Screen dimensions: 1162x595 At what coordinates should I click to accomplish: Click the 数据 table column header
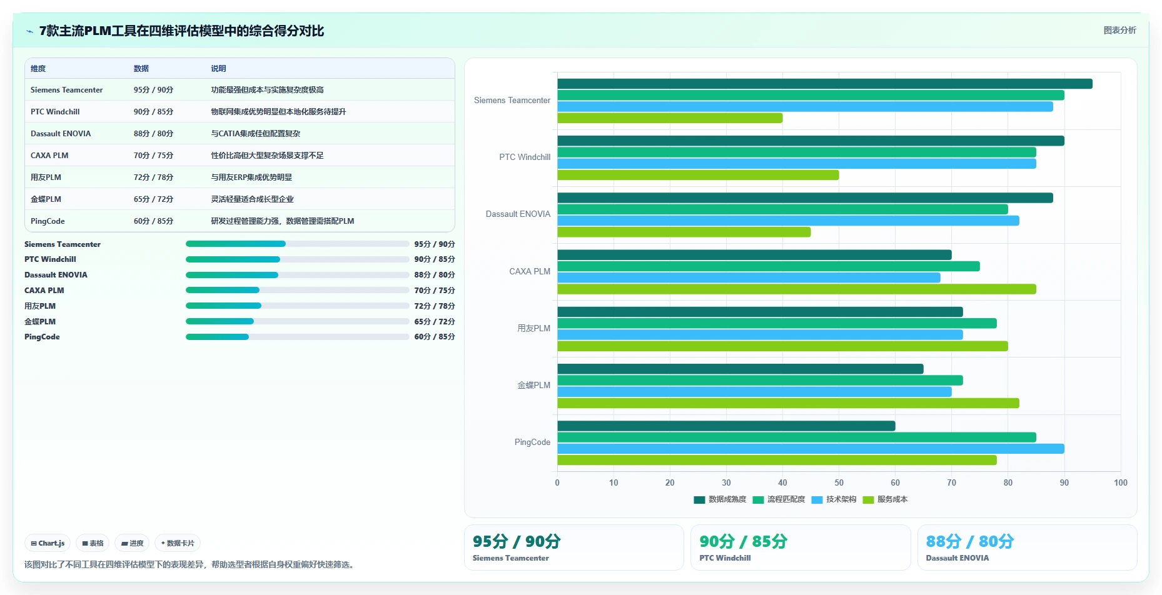tap(141, 69)
